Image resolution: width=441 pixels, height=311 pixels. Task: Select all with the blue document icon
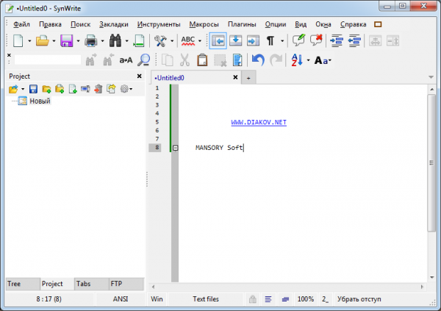tap(237, 60)
